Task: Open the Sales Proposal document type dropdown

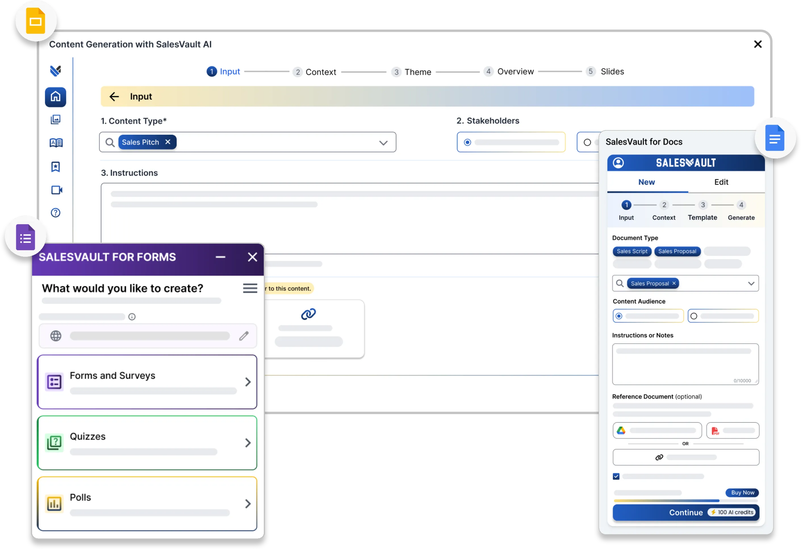Action: point(751,283)
